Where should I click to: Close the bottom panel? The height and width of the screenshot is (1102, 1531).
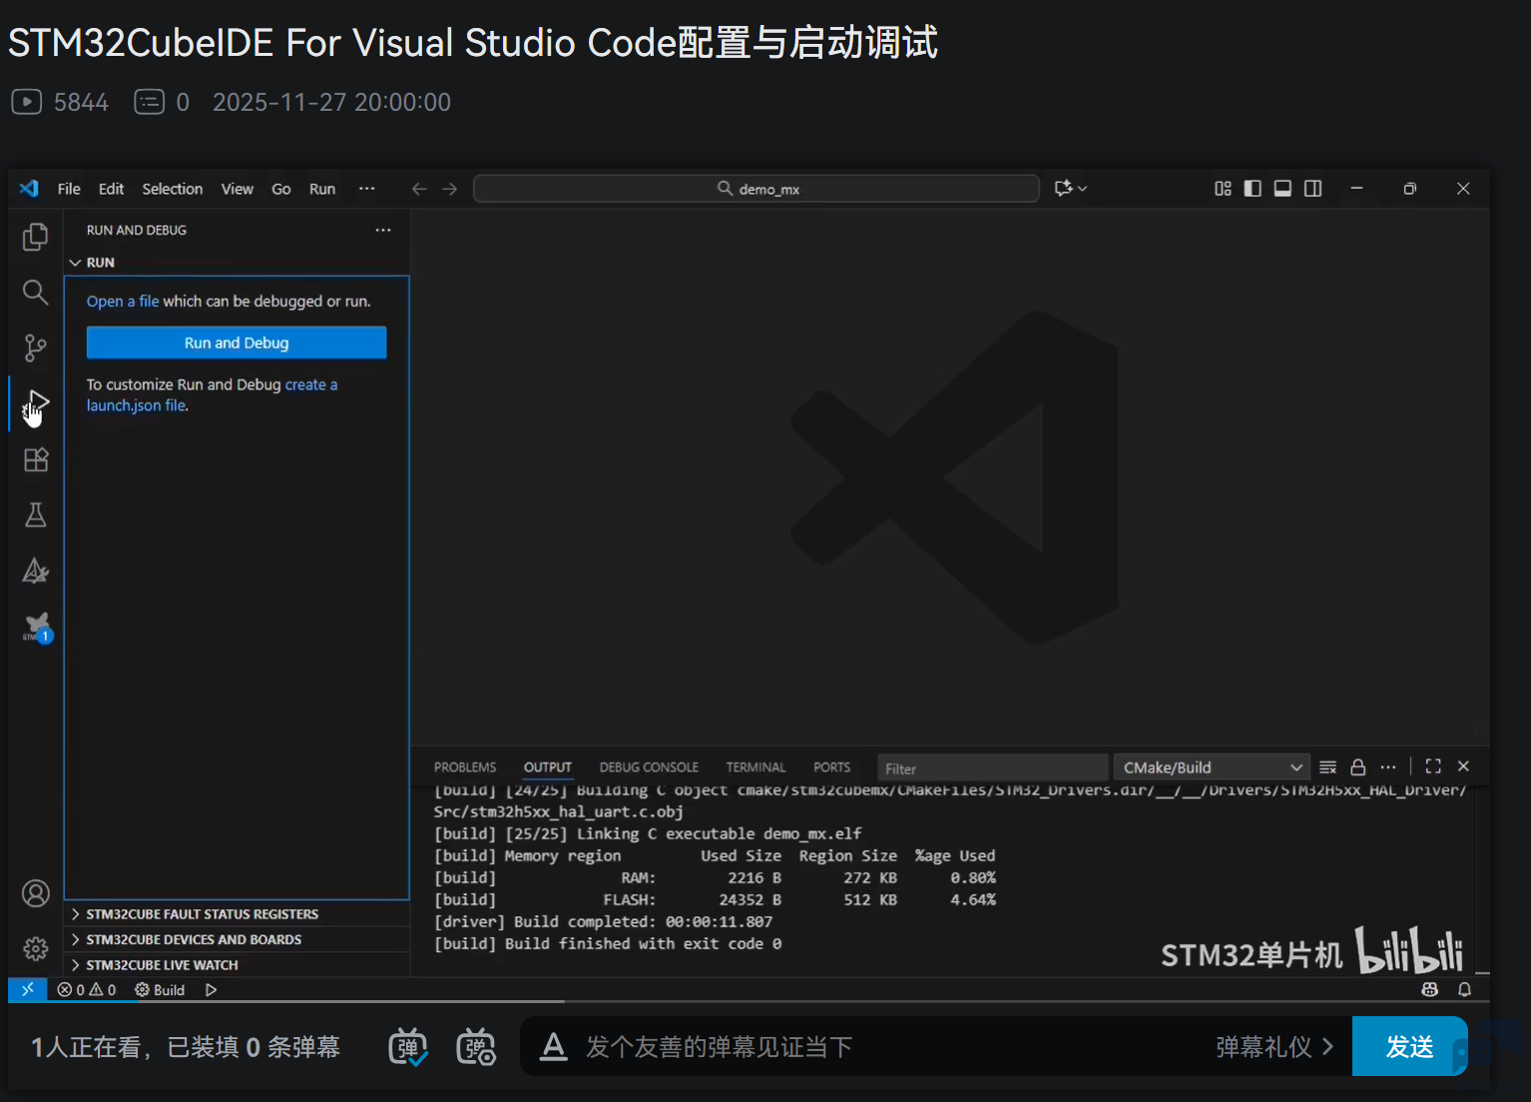click(1463, 767)
